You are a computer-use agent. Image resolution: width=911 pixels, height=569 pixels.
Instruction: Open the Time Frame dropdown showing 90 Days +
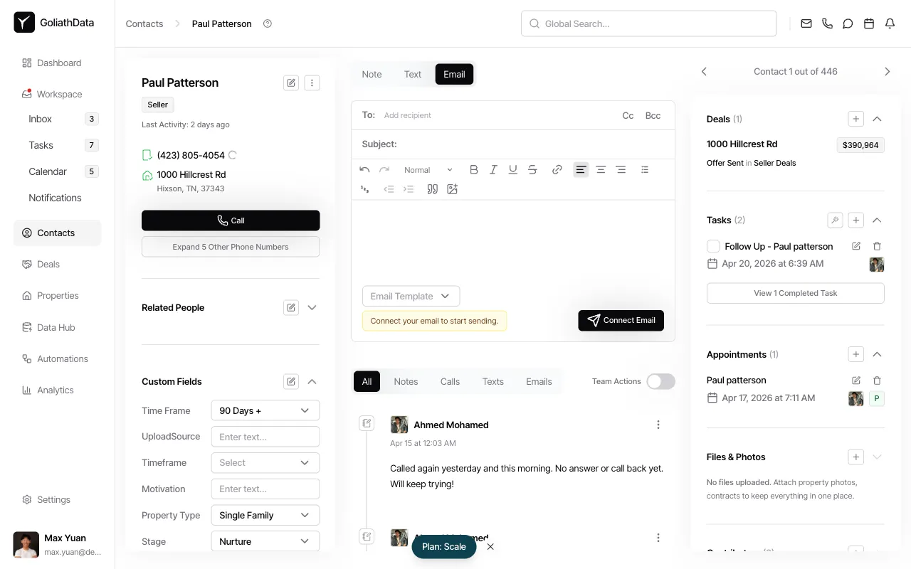(265, 410)
